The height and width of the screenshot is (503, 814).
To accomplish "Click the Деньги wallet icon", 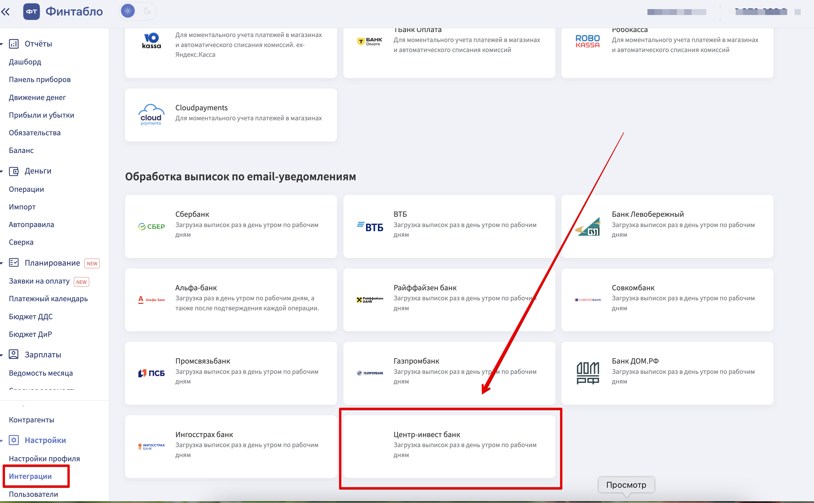I will coord(14,171).
